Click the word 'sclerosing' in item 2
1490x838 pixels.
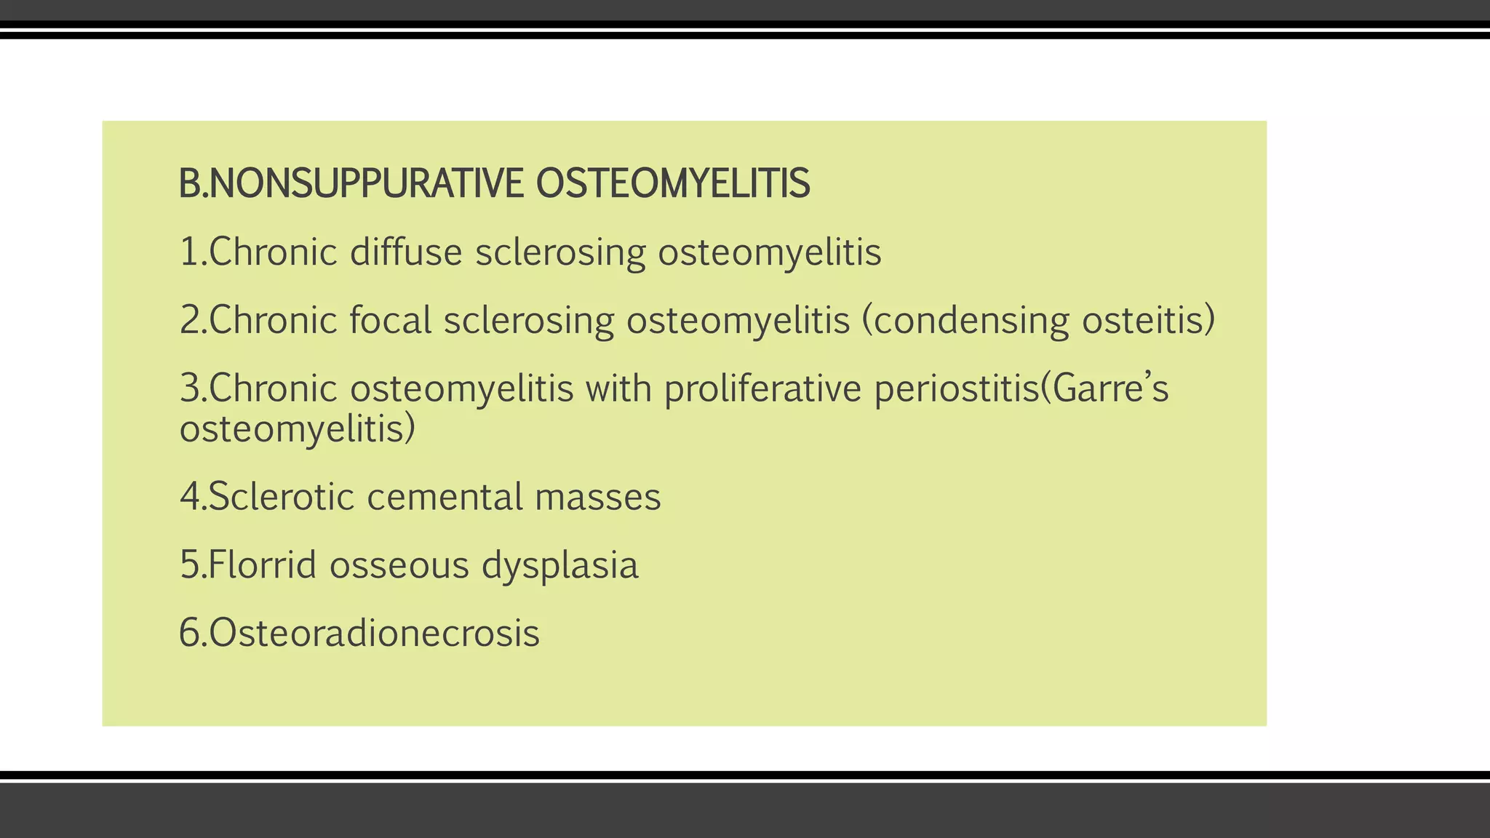point(529,320)
